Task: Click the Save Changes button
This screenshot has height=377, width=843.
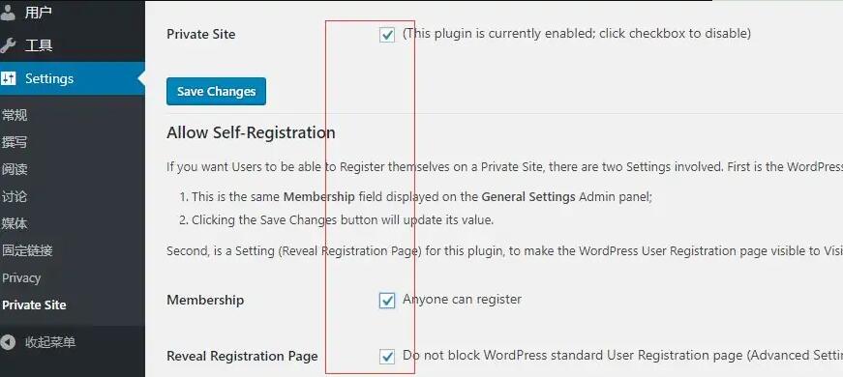Action: 216,91
